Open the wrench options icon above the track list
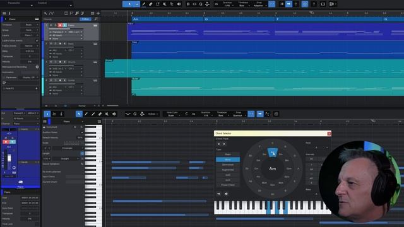404x227 pixels. click(45, 13)
